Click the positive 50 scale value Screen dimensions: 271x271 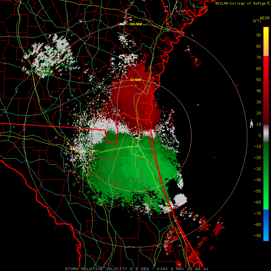(x=259, y=80)
